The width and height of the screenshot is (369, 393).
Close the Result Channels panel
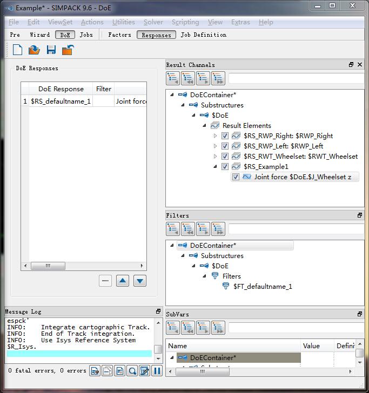360,65
